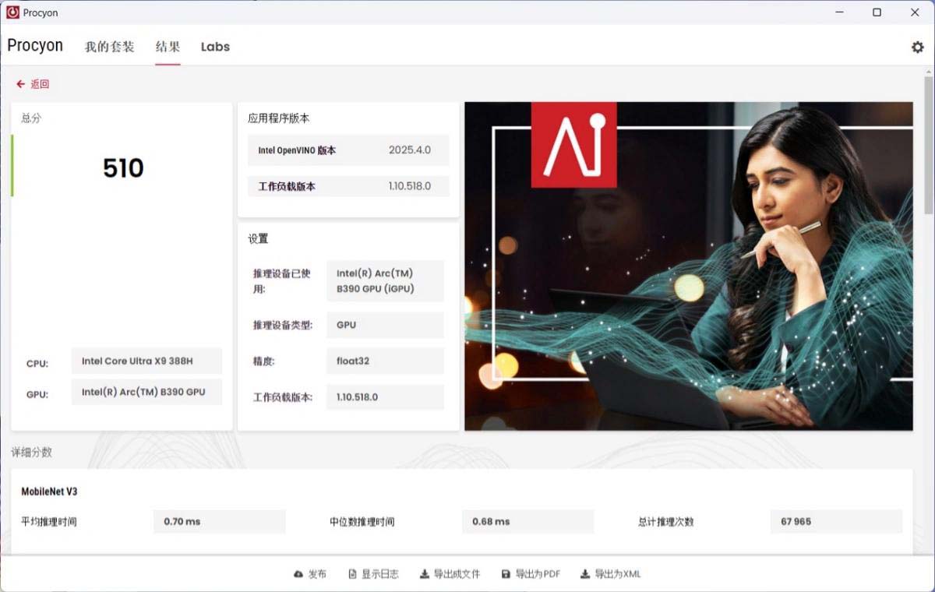The width and height of the screenshot is (935, 592).
Task: Click the 推理设备类型 value GPU
Action: [385, 325]
